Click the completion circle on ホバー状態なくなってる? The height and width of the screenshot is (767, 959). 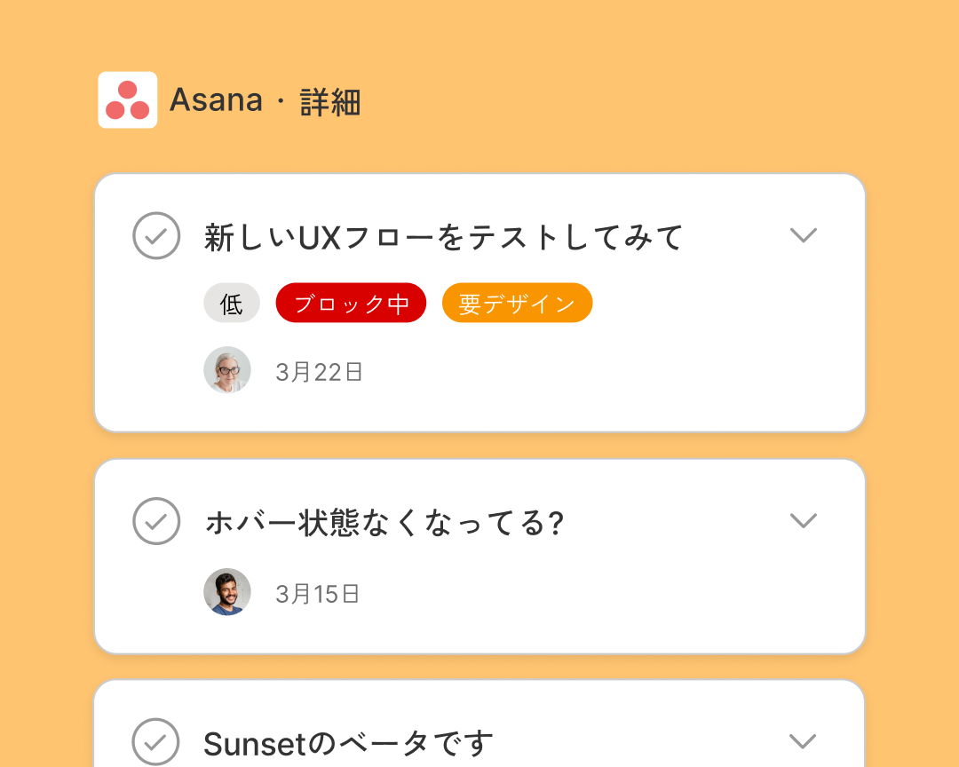[155, 522]
